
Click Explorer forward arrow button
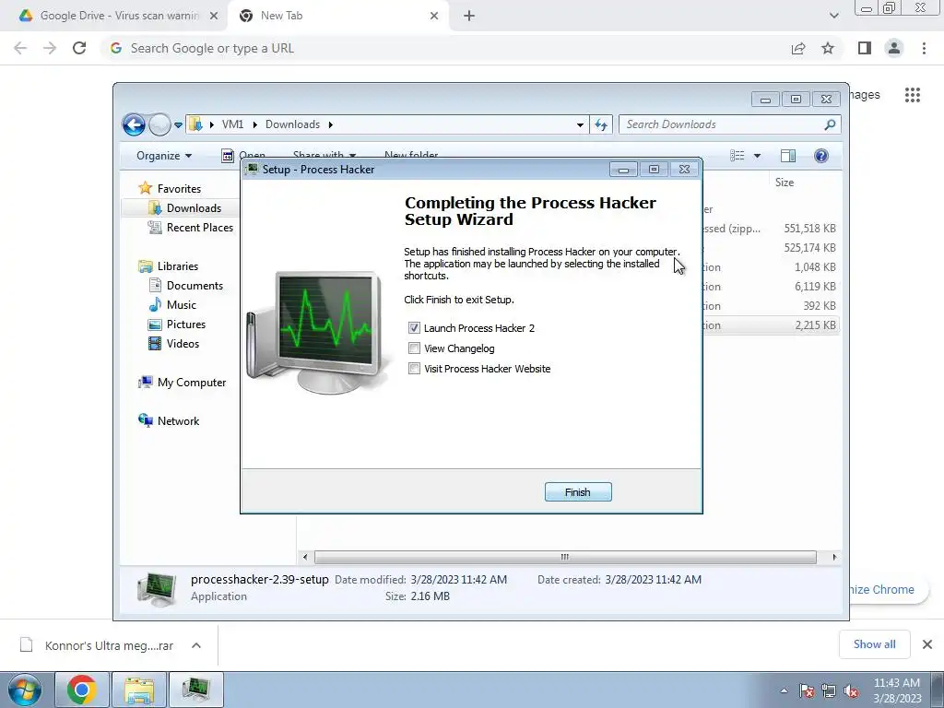click(159, 124)
